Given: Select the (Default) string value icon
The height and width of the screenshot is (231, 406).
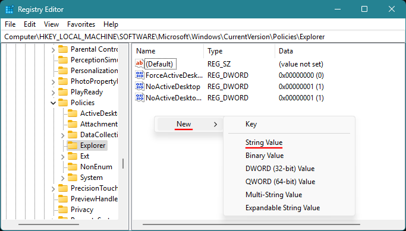Looking at the screenshot, I should 140,64.
